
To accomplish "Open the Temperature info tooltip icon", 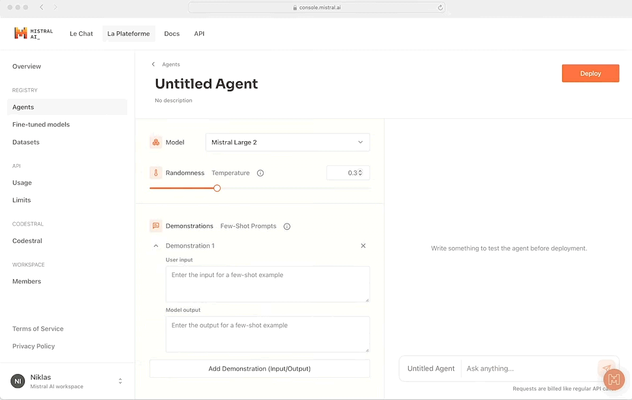I will point(261,173).
